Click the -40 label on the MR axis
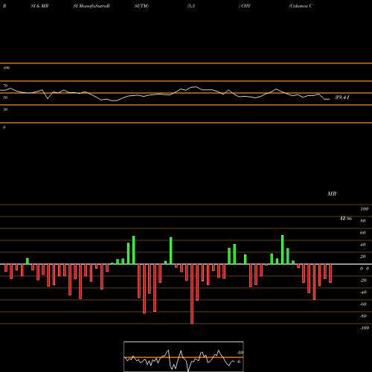 coord(363,292)
